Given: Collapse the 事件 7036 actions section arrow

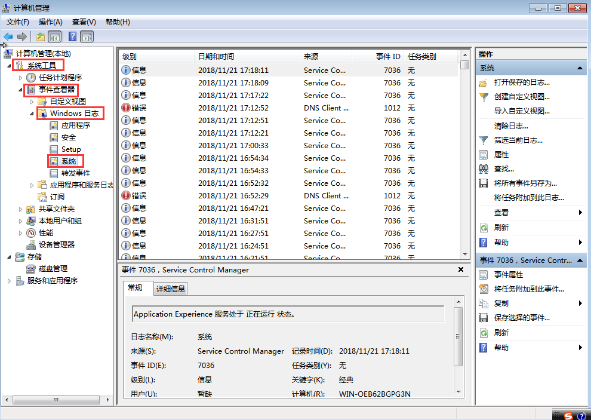Looking at the screenshot, I should click(580, 260).
